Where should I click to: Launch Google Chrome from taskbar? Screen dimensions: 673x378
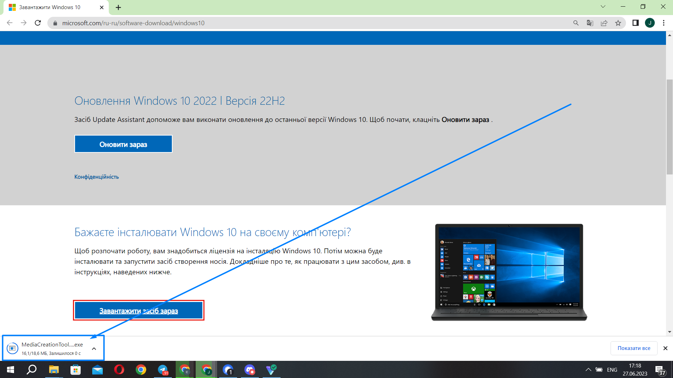pyautogui.click(x=141, y=370)
